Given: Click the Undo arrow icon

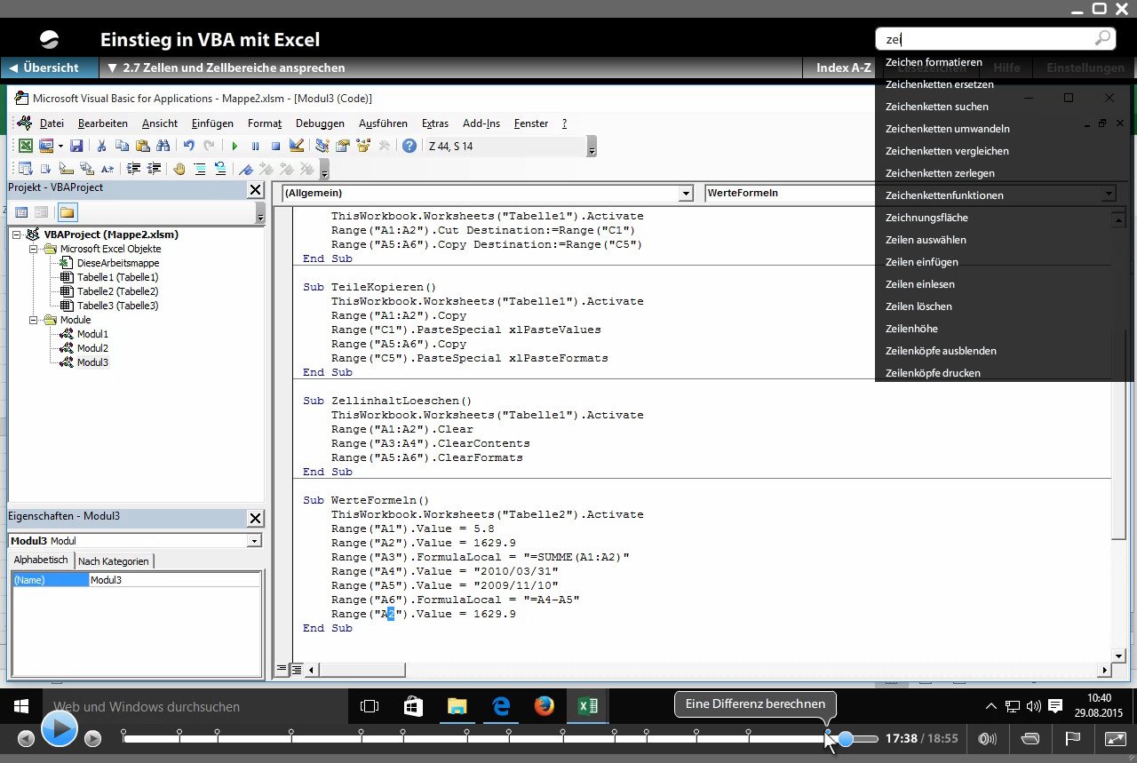Looking at the screenshot, I should [188, 147].
